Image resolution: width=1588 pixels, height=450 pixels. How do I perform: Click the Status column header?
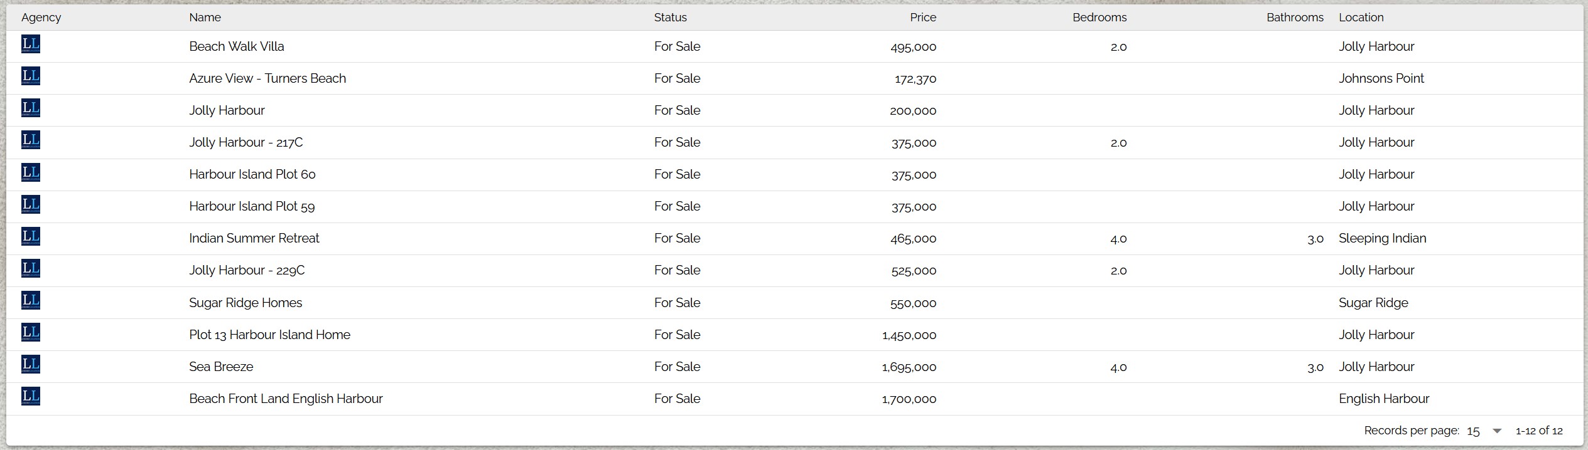(670, 18)
